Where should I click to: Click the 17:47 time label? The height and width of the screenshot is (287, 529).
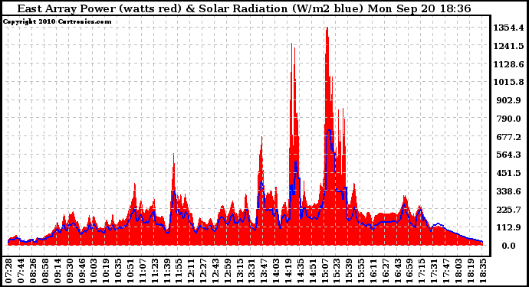coord(446,271)
